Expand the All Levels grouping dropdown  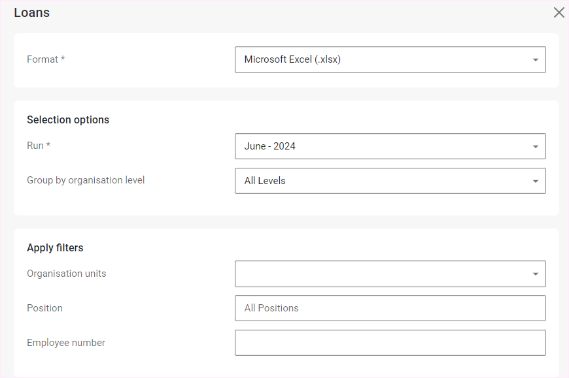[x=379, y=181]
